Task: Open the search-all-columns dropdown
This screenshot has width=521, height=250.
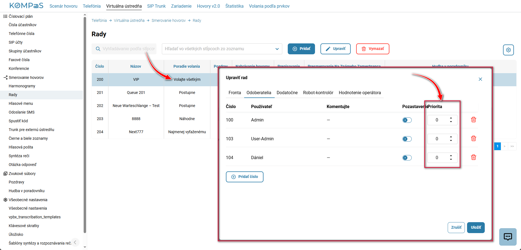Action: (x=222, y=49)
